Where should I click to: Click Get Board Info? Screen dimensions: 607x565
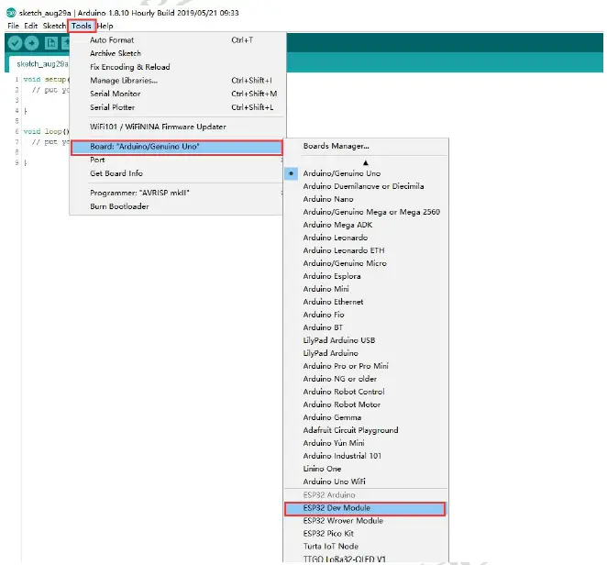[177, 173]
